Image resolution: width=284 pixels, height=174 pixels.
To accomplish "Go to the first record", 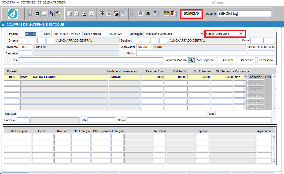I will (x=70, y=14).
